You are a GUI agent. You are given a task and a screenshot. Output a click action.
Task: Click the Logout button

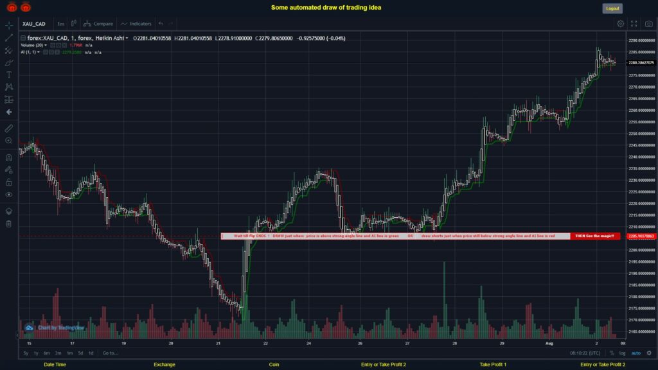[612, 8]
